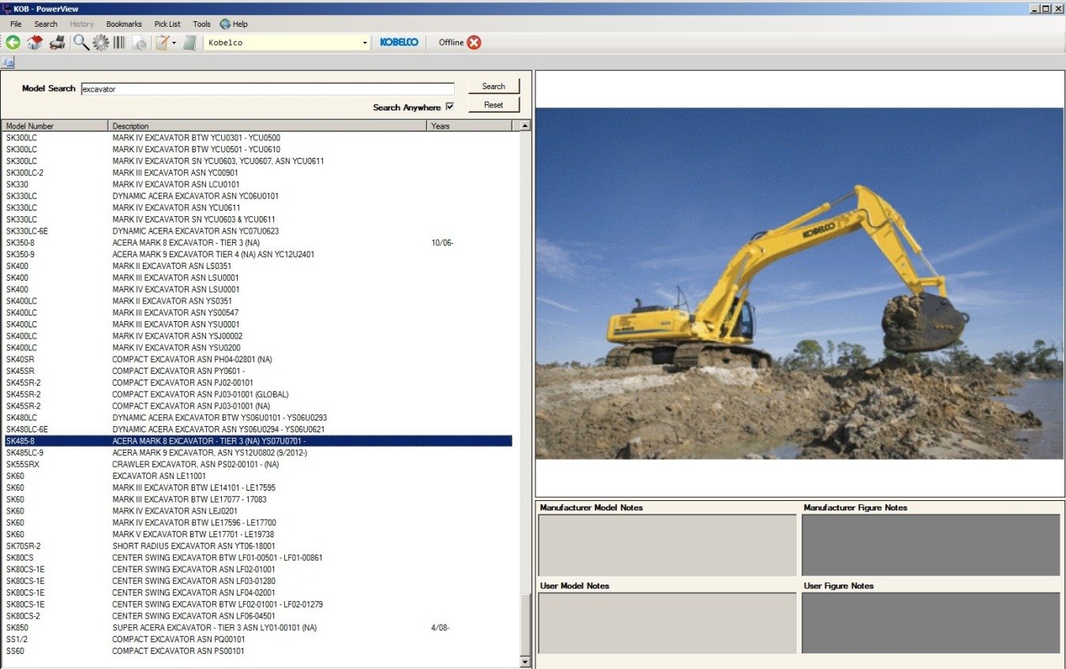Select SK400LC ASN YSJ00002 row

[257, 336]
